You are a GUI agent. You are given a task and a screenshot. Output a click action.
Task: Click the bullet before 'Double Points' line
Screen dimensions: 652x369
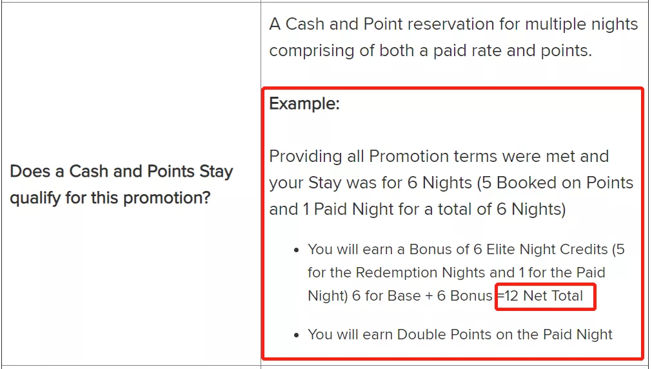point(297,335)
